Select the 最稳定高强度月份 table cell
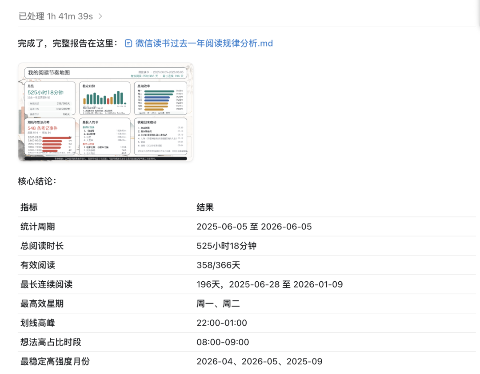The image size is (480, 374). [x=55, y=362]
